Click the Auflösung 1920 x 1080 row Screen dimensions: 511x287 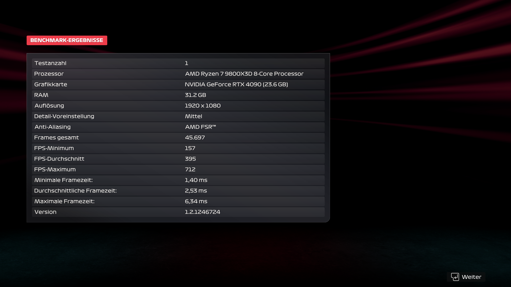pyautogui.click(x=178, y=106)
